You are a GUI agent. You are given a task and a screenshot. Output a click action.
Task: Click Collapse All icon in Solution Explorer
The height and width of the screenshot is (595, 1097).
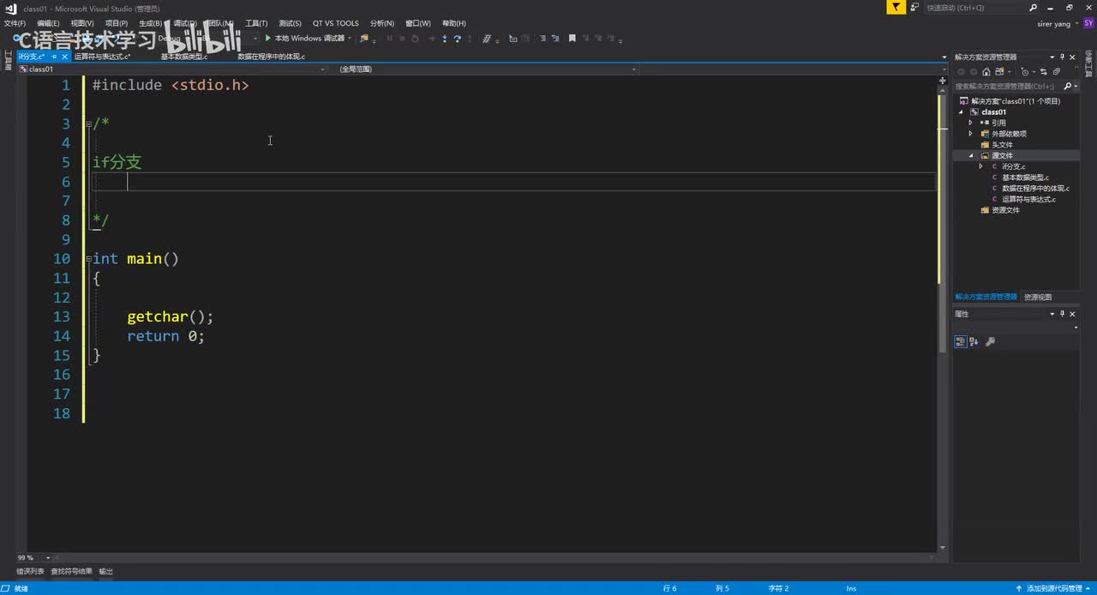click(1057, 72)
